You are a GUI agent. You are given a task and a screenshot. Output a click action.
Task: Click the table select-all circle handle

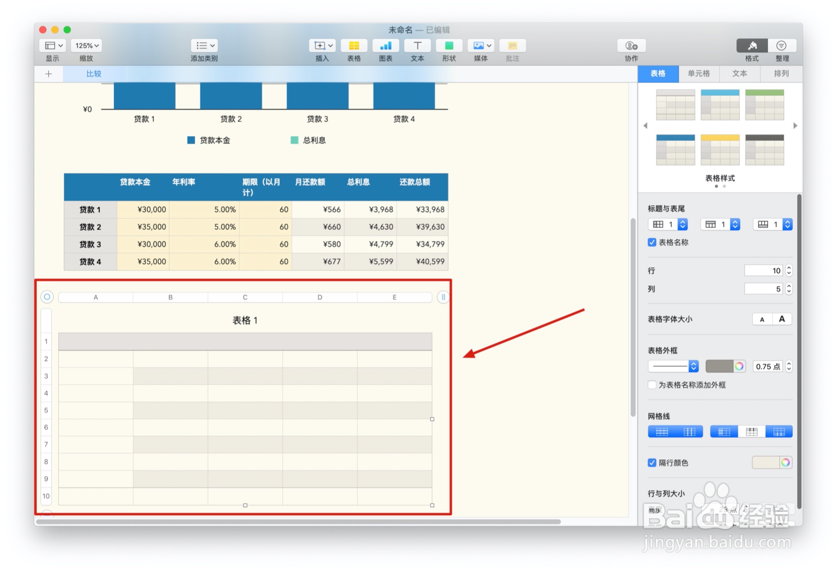47,297
